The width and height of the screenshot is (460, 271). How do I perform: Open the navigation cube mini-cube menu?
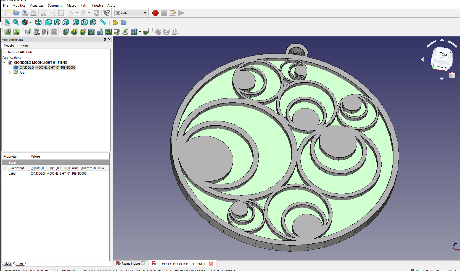click(452, 75)
